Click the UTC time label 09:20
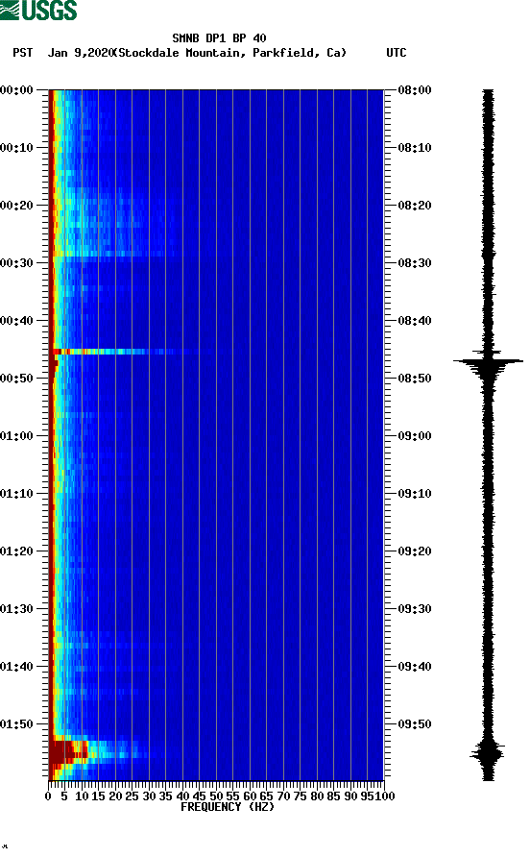The image size is (530, 857). click(415, 551)
